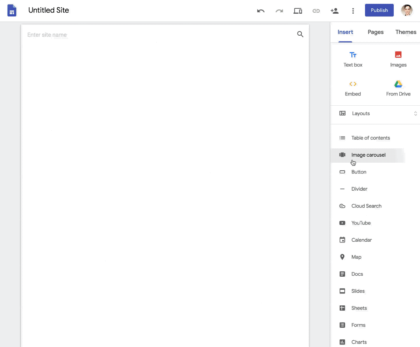The height and width of the screenshot is (347, 420).
Task: Open the Google Sites home logo
Action: point(12,10)
